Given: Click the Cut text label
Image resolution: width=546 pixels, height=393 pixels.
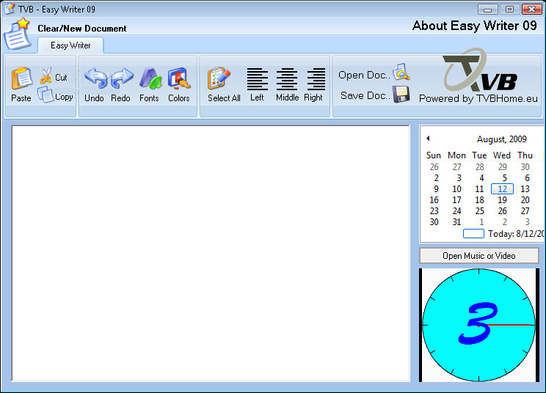Looking at the screenshot, I should click(x=61, y=78).
